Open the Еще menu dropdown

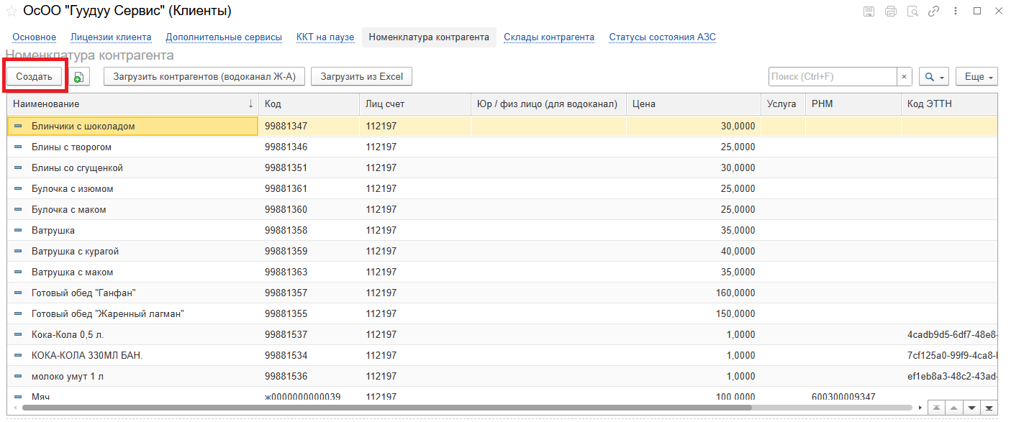[x=976, y=77]
